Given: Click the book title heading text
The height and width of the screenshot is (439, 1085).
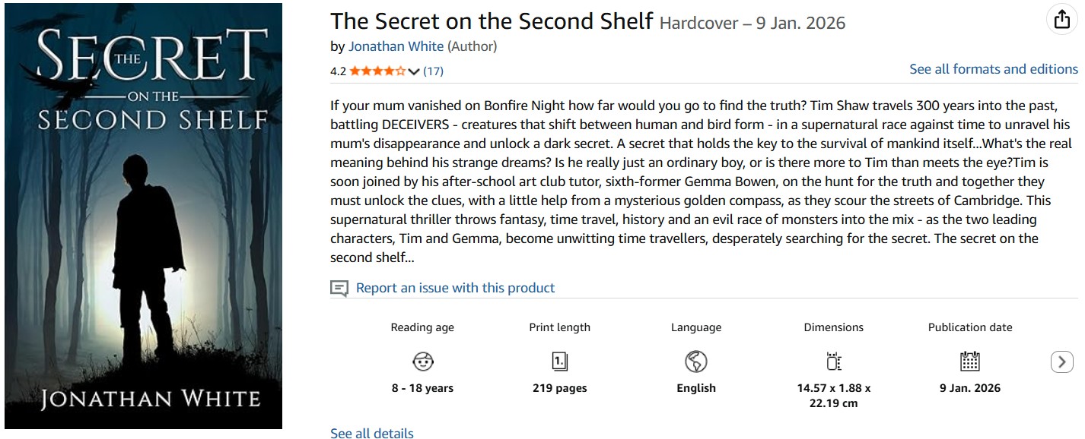Looking at the screenshot, I should 492,21.
